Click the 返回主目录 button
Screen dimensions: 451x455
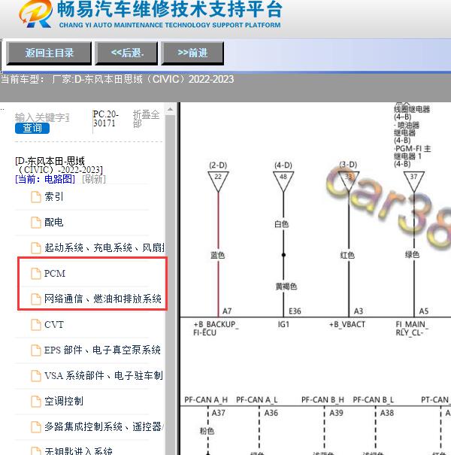(x=49, y=53)
